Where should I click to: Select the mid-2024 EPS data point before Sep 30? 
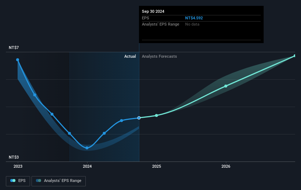tap(121, 121)
